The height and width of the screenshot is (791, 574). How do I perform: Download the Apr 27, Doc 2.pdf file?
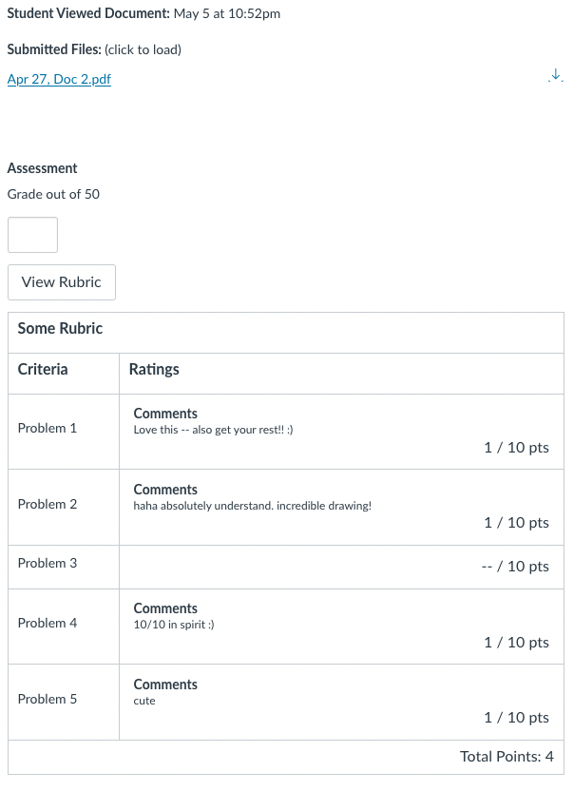[x=556, y=76]
